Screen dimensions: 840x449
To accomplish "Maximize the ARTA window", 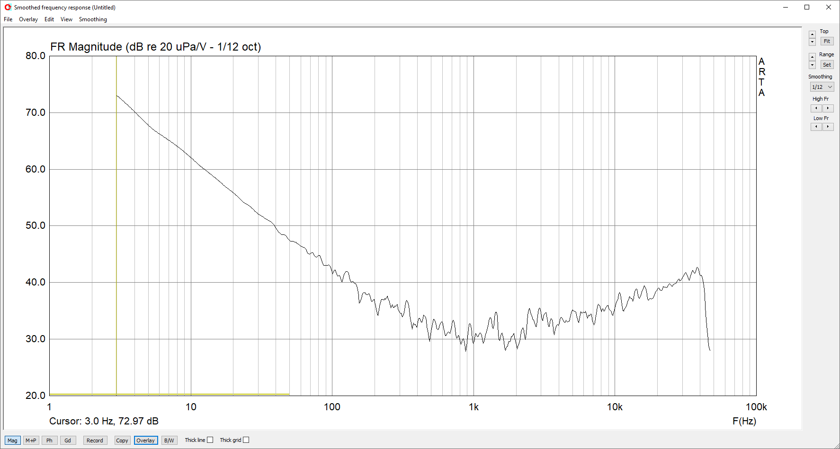I will [x=807, y=7].
